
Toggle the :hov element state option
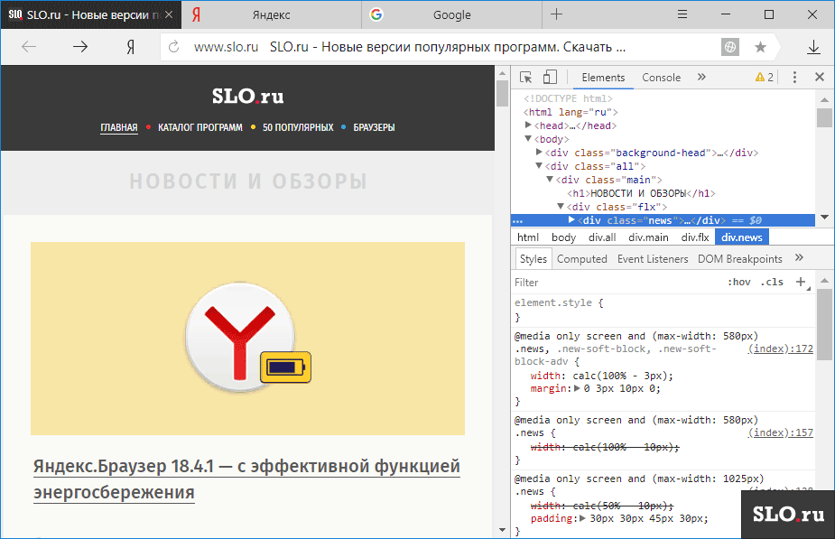pos(738,283)
